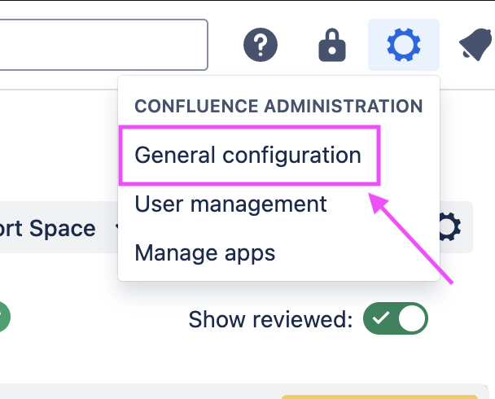495x399 pixels.
Task: Click the green circular badge at the left edge
Action: click(x=3, y=318)
